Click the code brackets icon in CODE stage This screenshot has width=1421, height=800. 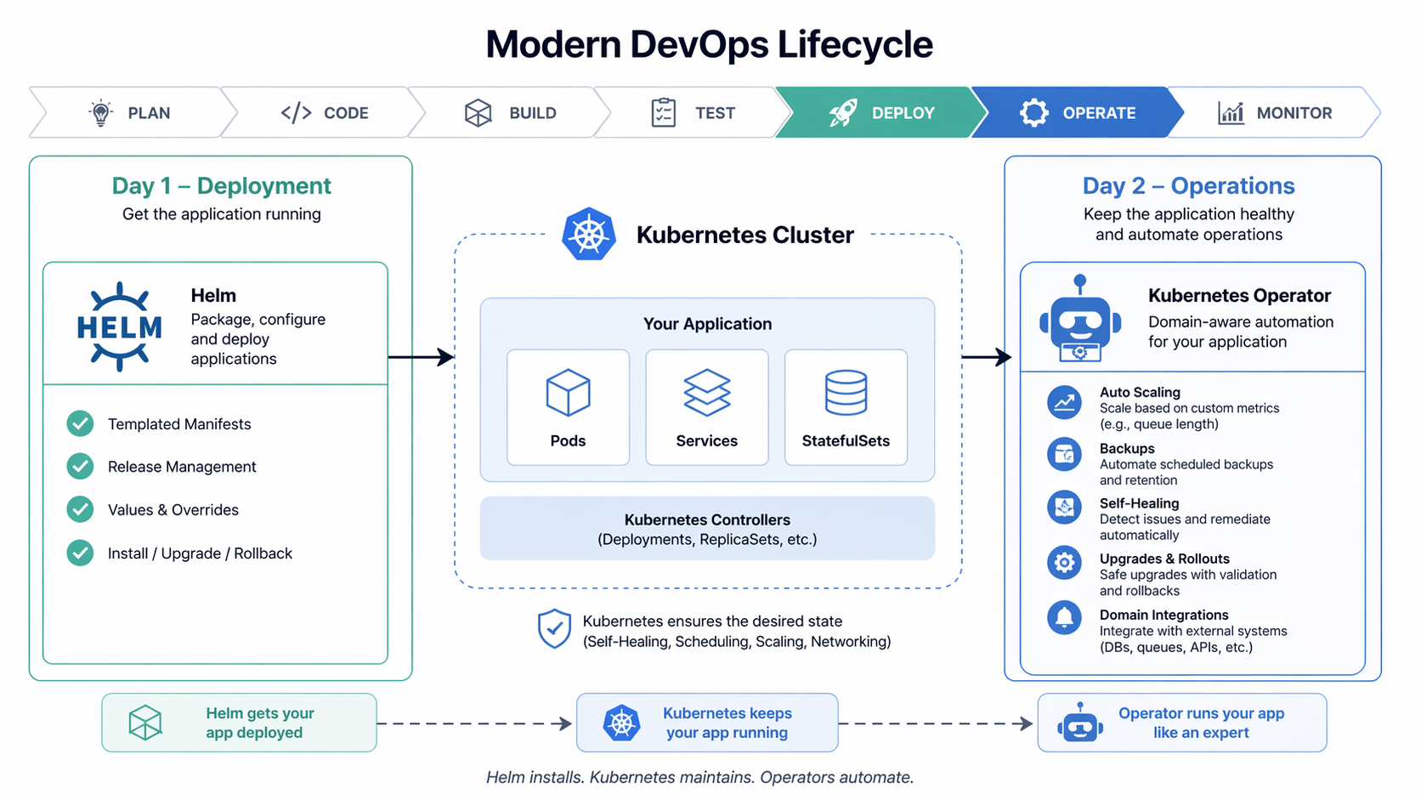[296, 113]
